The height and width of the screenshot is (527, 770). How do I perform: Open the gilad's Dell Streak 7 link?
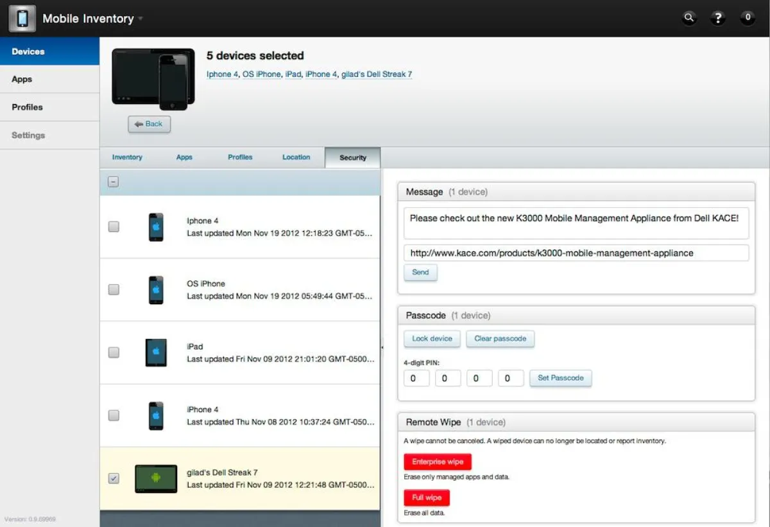point(377,74)
